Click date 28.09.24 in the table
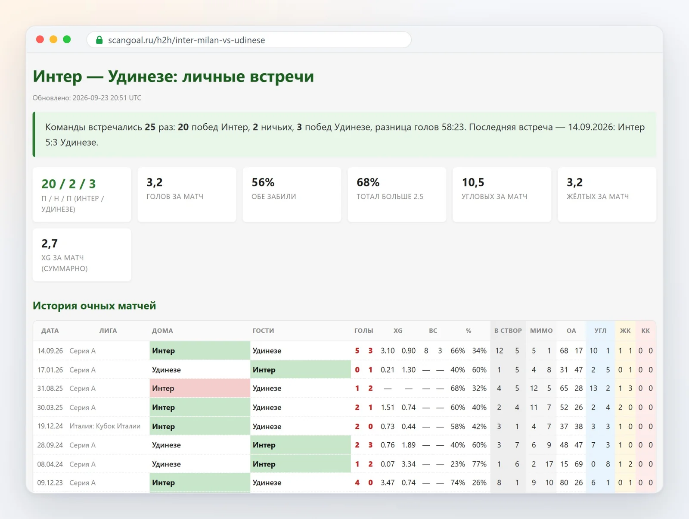The width and height of the screenshot is (689, 519). 50,445
